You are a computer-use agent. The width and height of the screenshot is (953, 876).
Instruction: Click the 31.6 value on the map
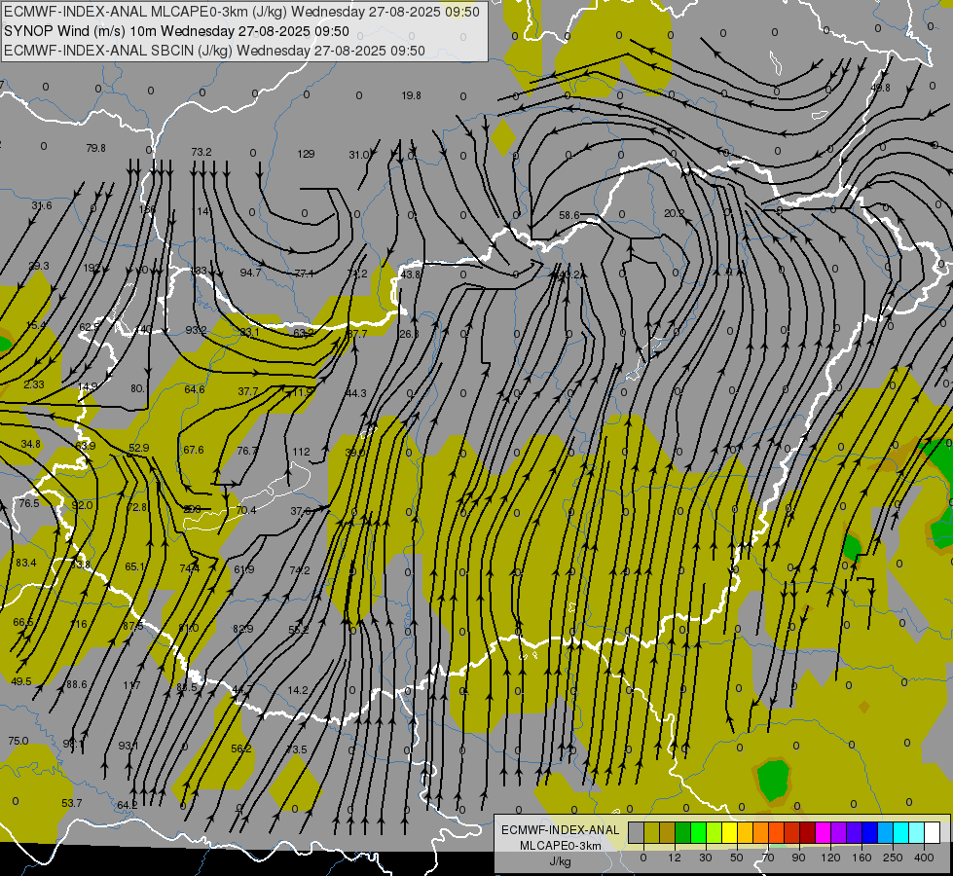click(41, 205)
